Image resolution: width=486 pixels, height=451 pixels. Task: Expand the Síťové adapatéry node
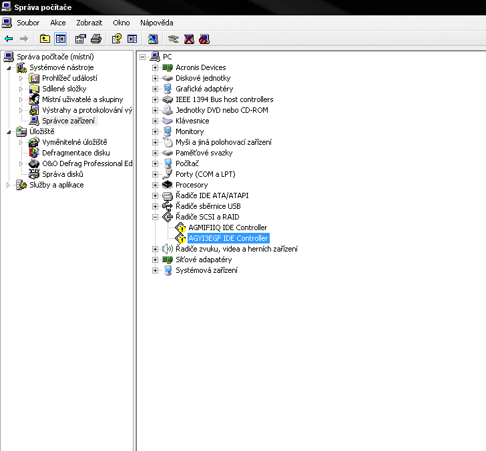155,260
